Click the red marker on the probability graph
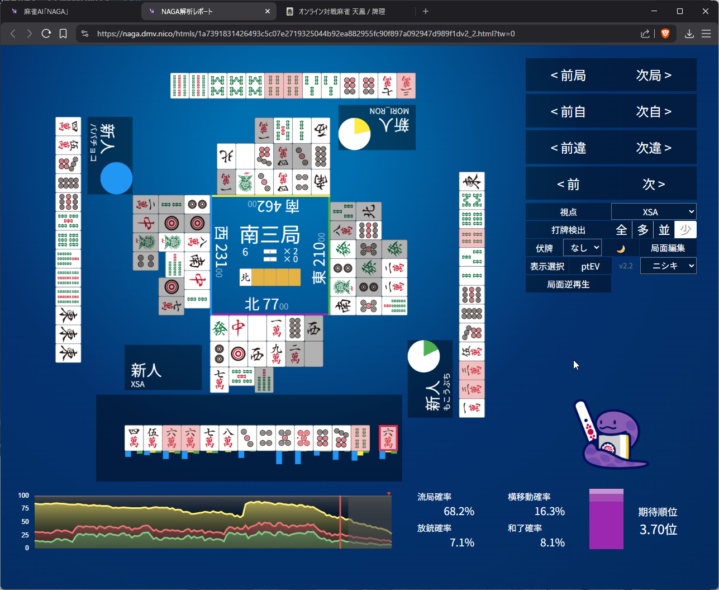Image resolution: width=719 pixels, height=590 pixels. [x=389, y=494]
